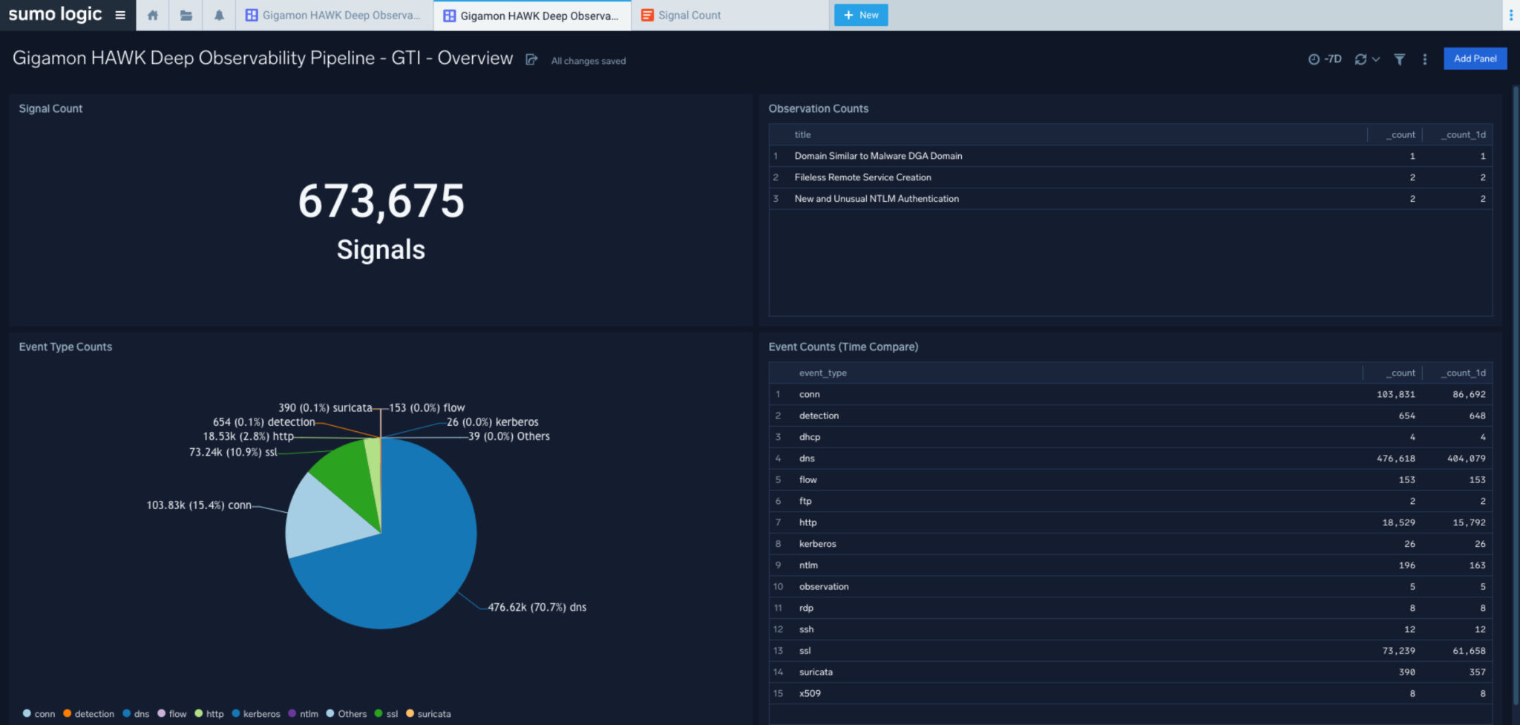Click the Home icon in the toolbar
1520x725 pixels.
(x=153, y=14)
